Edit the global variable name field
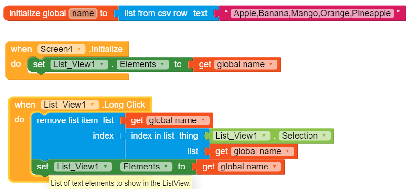This screenshot has width=416, height=189. pyautogui.click(x=83, y=13)
